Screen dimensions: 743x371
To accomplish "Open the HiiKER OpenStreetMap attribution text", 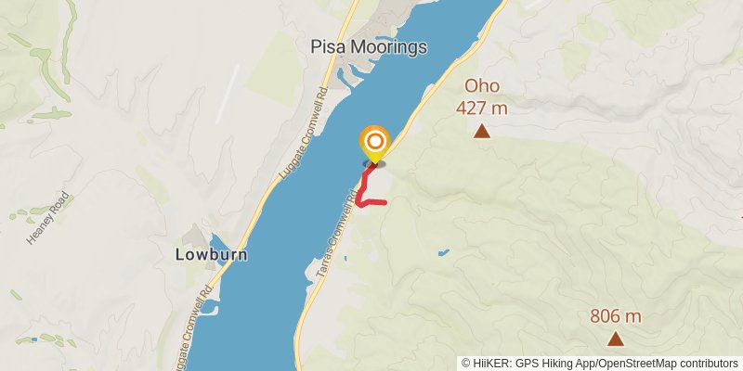I will point(600,364).
